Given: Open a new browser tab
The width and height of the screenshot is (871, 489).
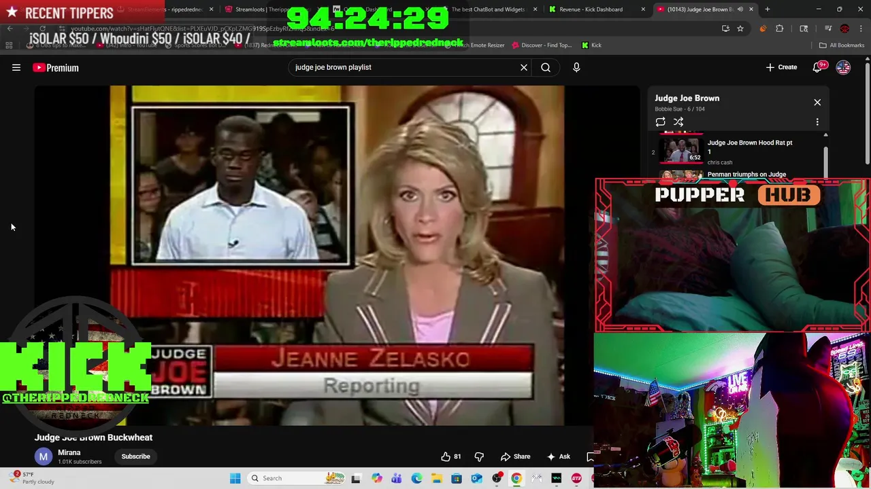Looking at the screenshot, I should pyautogui.click(x=767, y=10).
